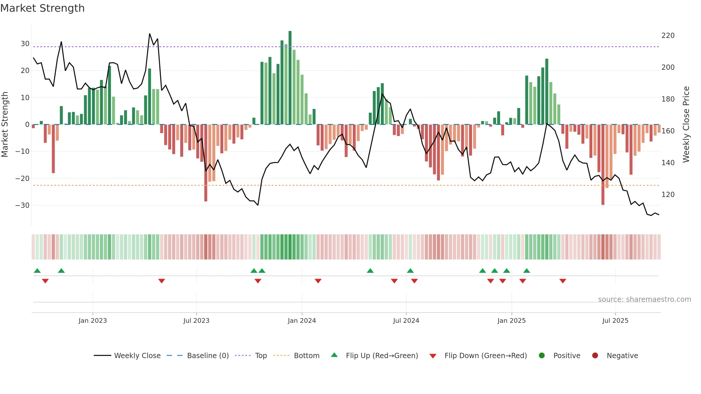
Task: Click the Baseline (0) legend entry
Action: pos(198,355)
